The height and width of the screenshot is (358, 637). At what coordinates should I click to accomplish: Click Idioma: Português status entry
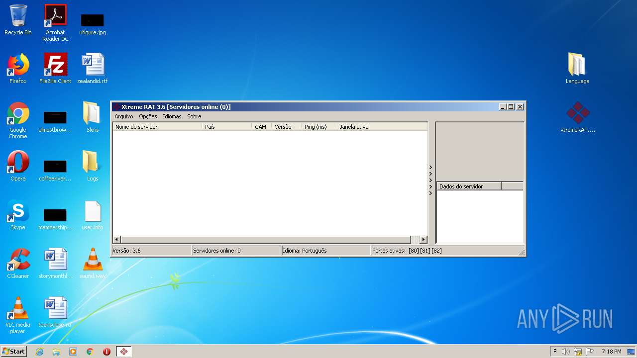point(326,251)
